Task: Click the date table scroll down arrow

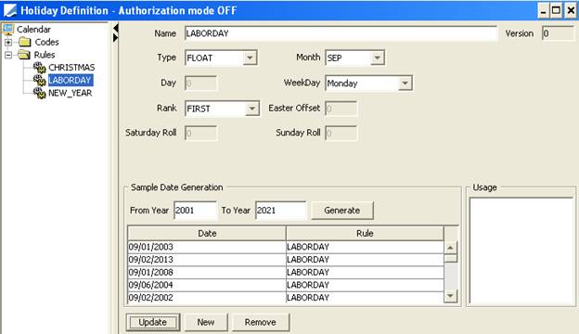Action: click(450, 296)
